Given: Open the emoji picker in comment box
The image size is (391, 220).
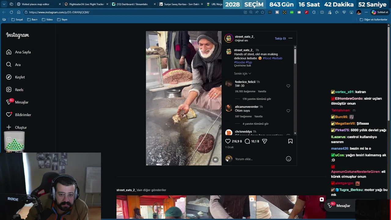Looking at the screenshot, I should 288,159.
